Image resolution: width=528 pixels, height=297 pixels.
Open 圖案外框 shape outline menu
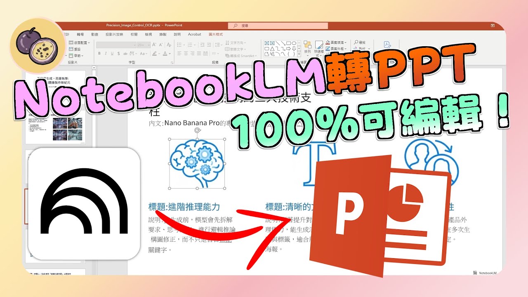336,48
